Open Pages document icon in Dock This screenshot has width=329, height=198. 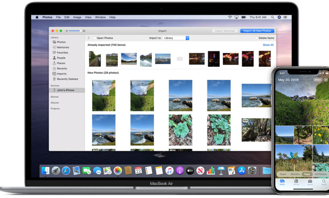[x=231, y=171]
